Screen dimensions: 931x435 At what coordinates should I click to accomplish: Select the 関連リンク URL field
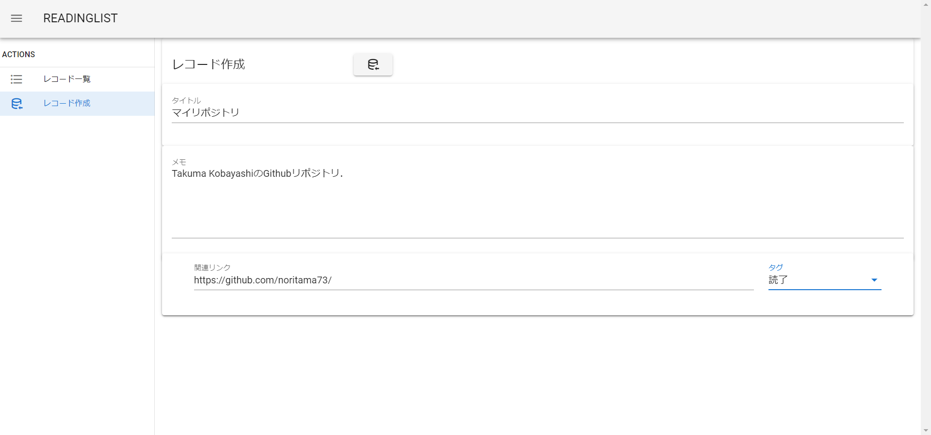click(x=437, y=280)
